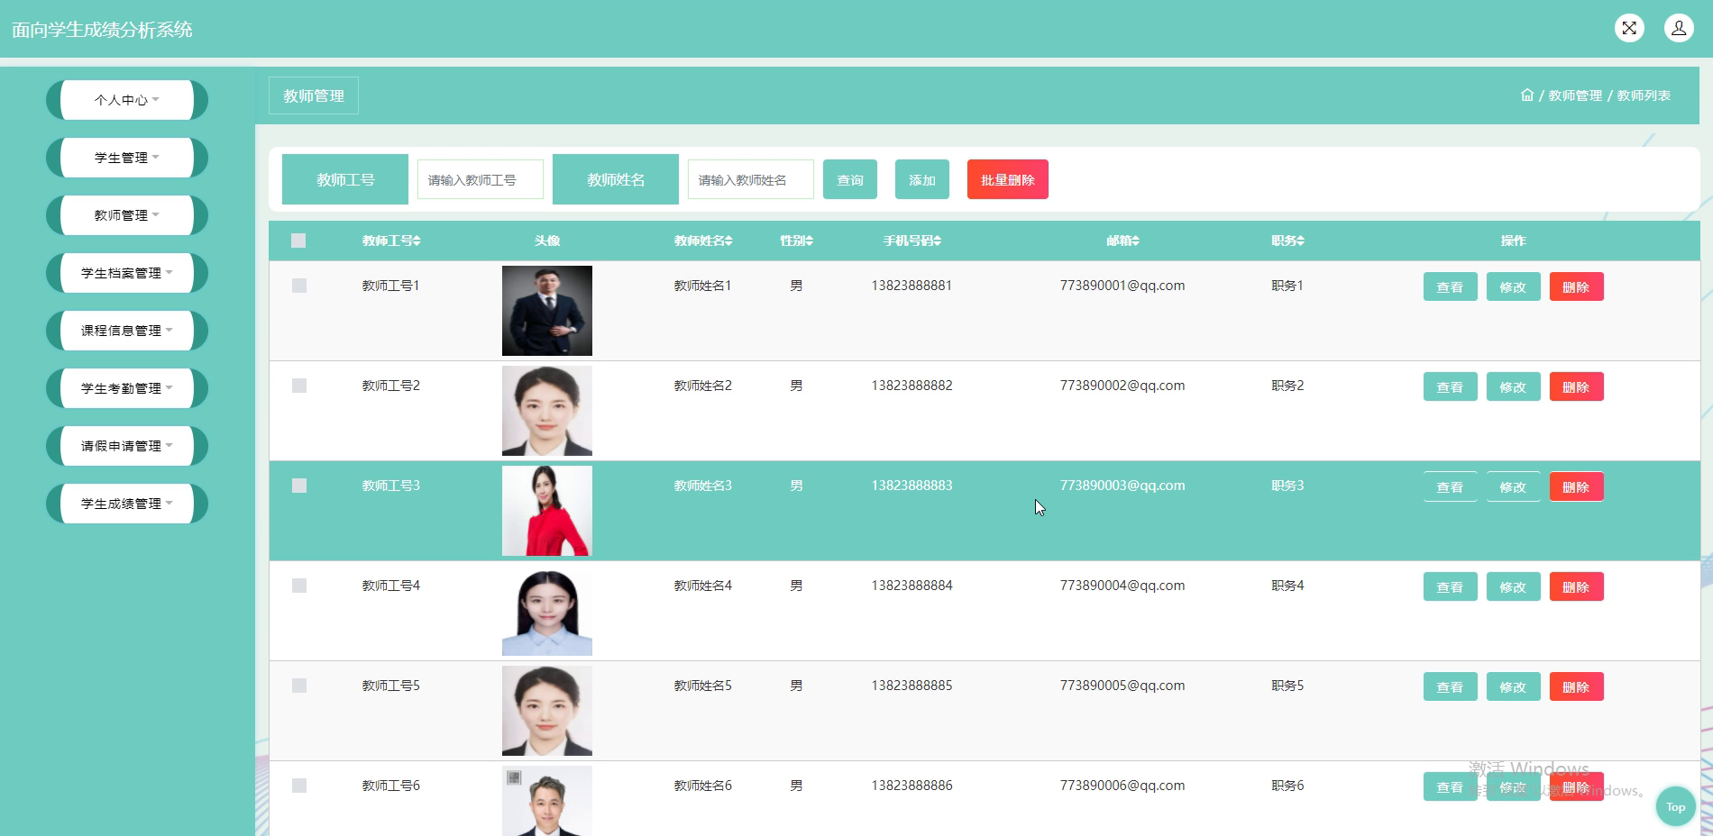Check the row for 教师工号1
Viewport: 1713px width, 836px height.
coord(299,286)
